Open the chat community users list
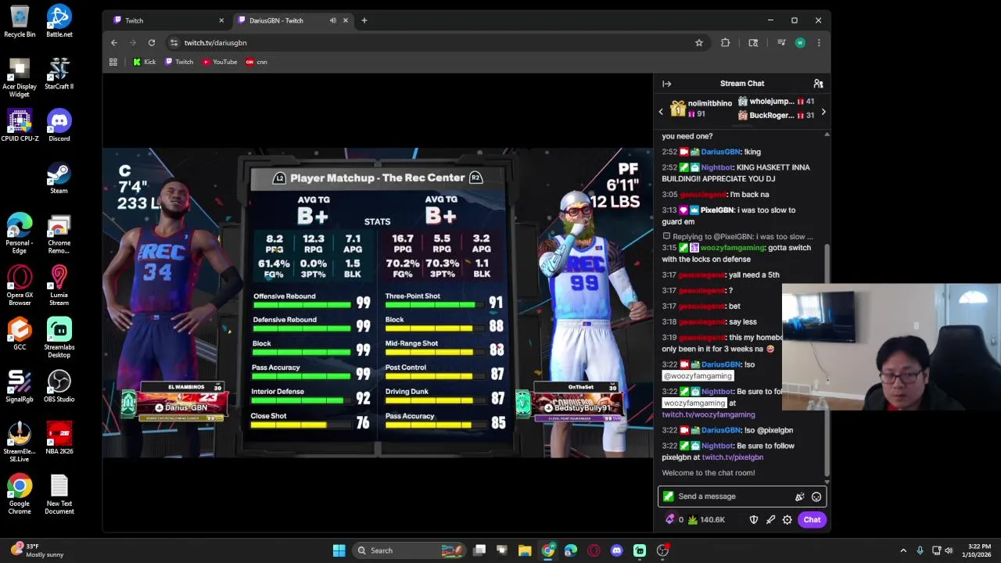The height and width of the screenshot is (563, 1001). coord(818,84)
